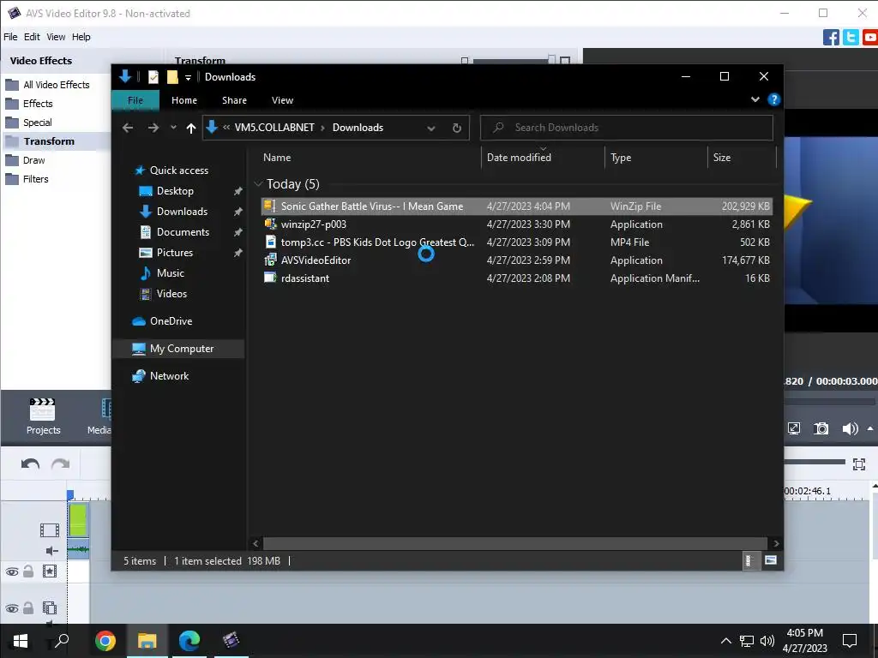The height and width of the screenshot is (658, 878).
Task: Click the redo arrow in AVS timeline toolbar
Action: point(61,464)
